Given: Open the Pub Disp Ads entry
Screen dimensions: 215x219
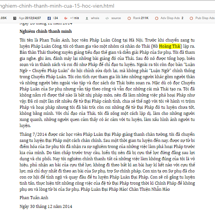Looking at the screenshot, I should point(205,18).
